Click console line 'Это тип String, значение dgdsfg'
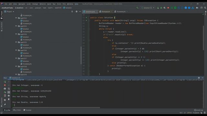 pos(29,97)
